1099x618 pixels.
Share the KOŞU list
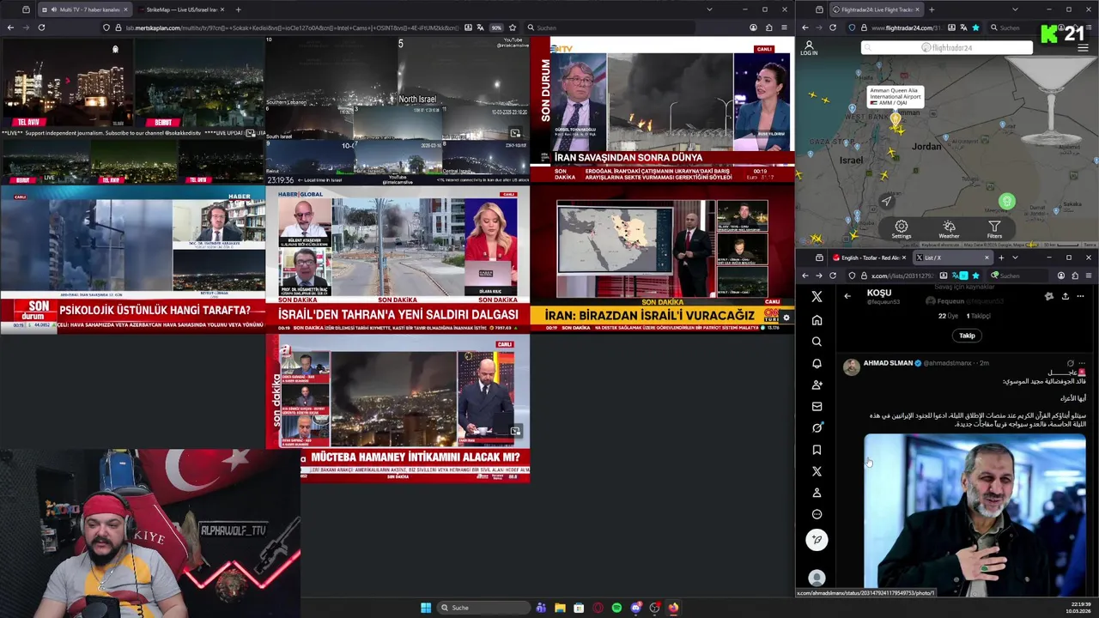pyautogui.click(x=1065, y=296)
